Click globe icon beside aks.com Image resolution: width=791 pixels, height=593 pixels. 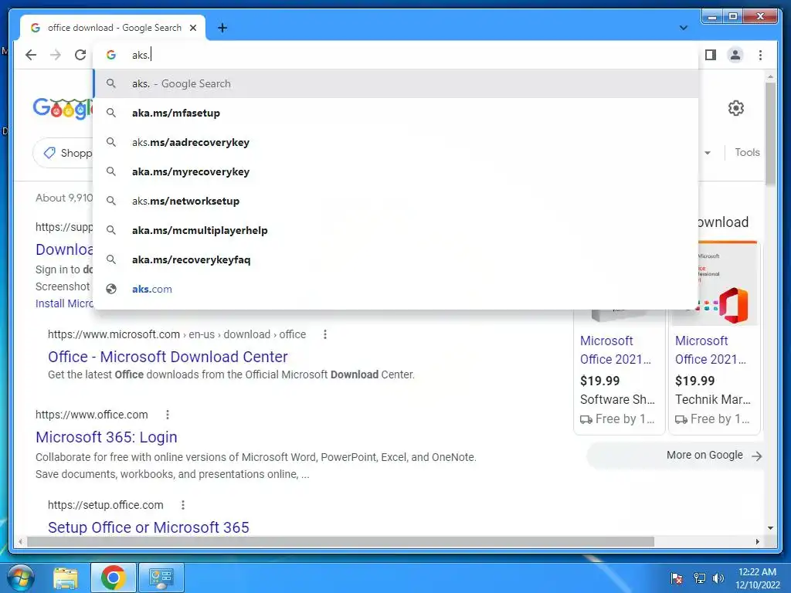(111, 289)
